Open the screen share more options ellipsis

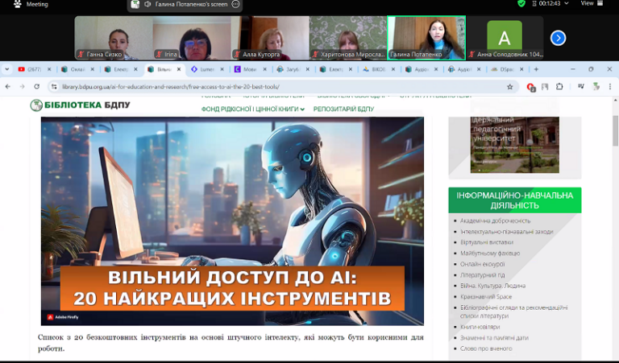pyautogui.click(x=235, y=4)
